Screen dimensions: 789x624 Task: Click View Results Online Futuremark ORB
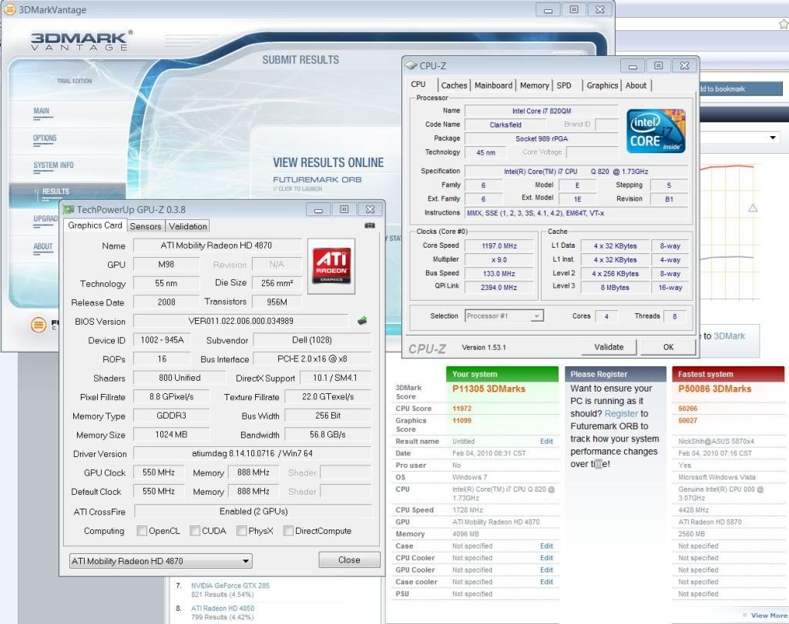pos(328,173)
